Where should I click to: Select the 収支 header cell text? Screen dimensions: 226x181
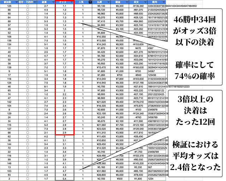[x=136, y=2]
